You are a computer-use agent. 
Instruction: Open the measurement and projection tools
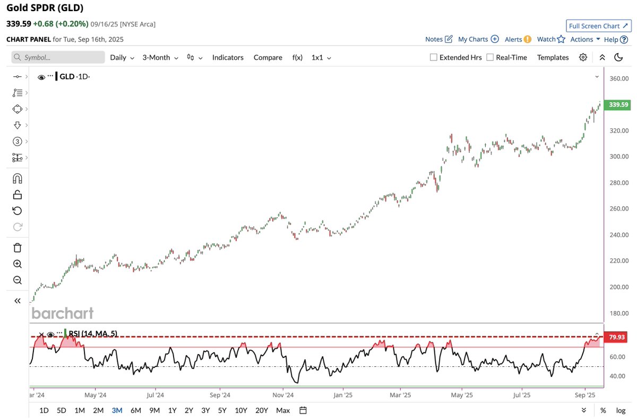click(16, 158)
